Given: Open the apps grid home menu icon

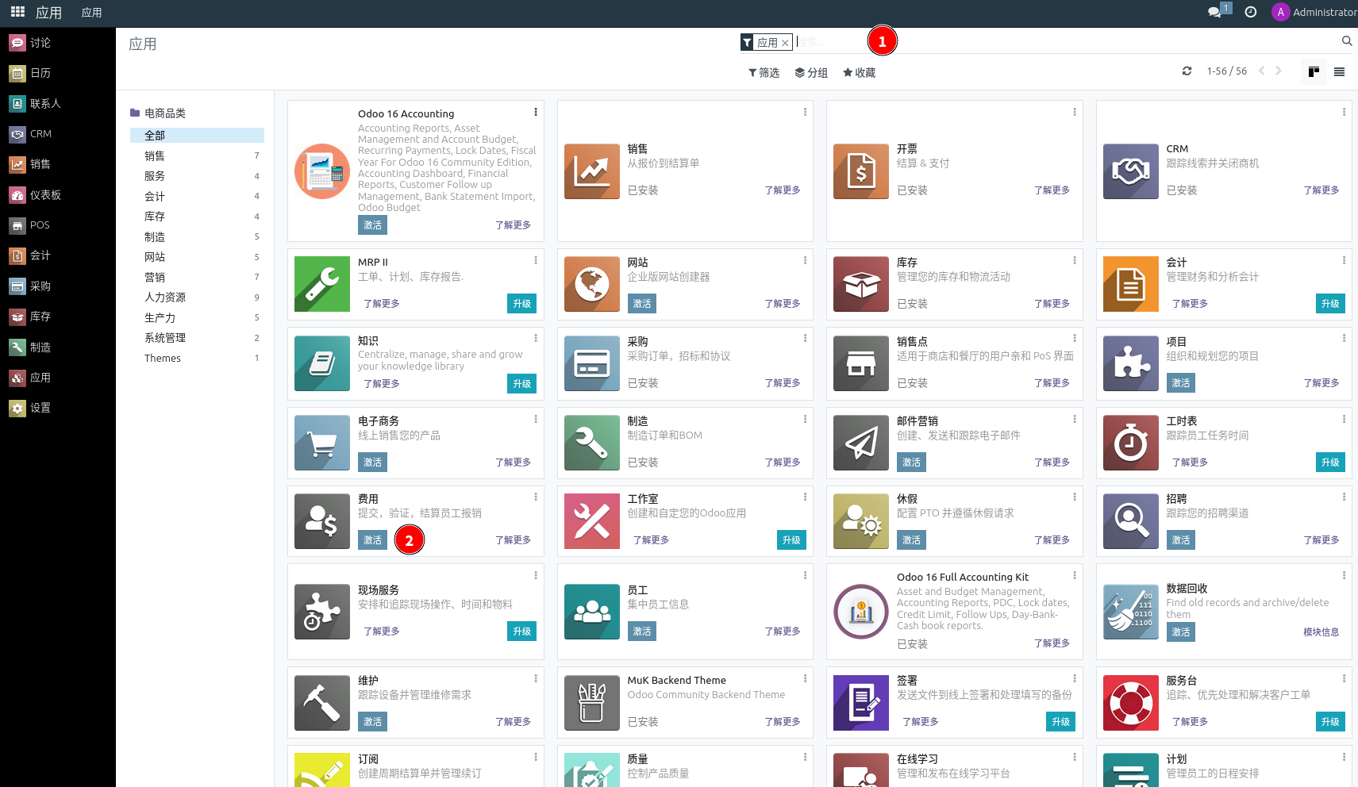Looking at the screenshot, I should pyautogui.click(x=17, y=12).
